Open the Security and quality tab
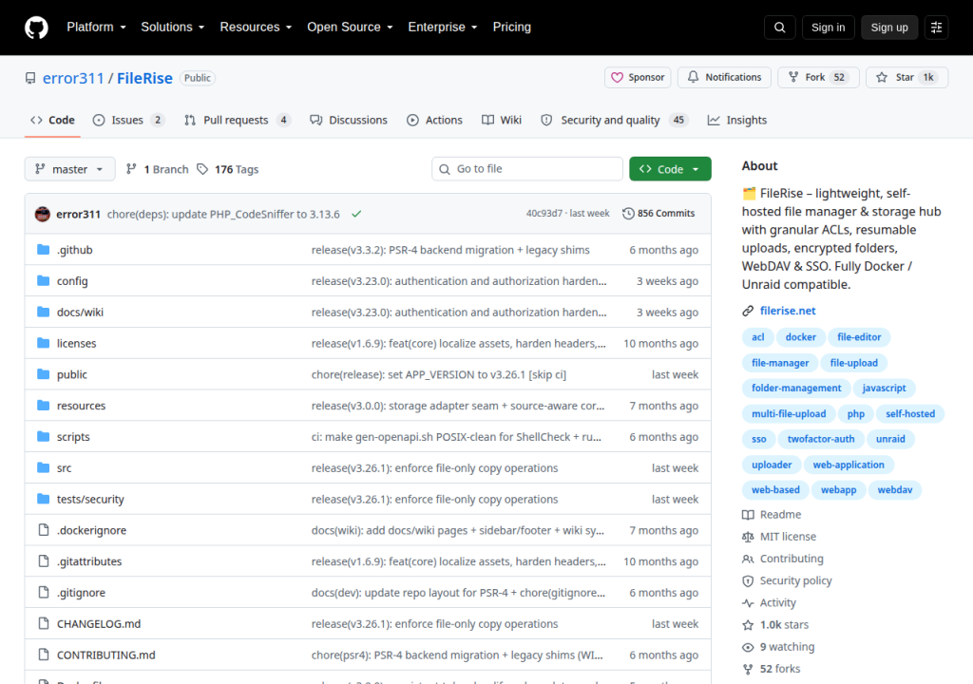This screenshot has height=684, width=973. (615, 121)
